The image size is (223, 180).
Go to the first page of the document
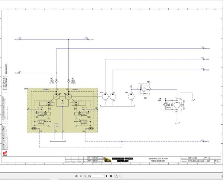[x=76, y=176]
